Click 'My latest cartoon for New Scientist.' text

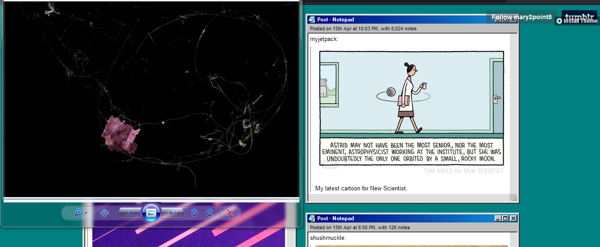click(361, 189)
